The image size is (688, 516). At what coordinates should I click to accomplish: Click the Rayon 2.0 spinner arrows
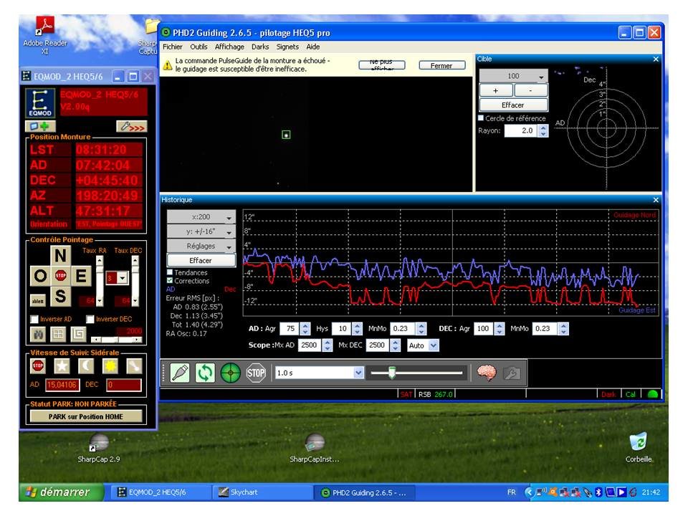click(x=543, y=130)
